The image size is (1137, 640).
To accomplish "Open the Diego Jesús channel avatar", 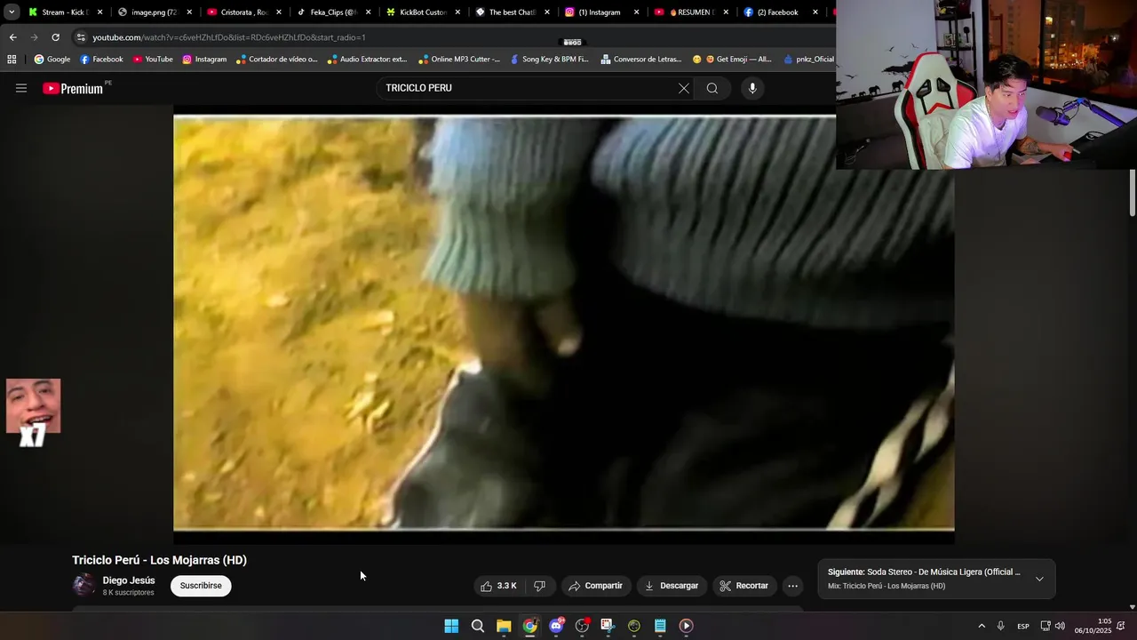I will click(x=83, y=585).
